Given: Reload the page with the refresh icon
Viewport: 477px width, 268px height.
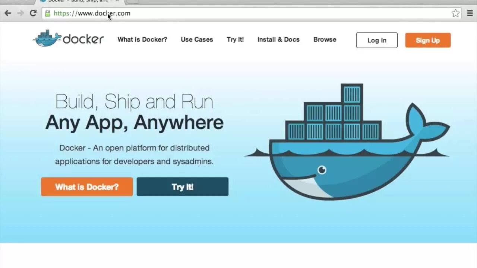Looking at the screenshot, I should click(x=33, y=13).
